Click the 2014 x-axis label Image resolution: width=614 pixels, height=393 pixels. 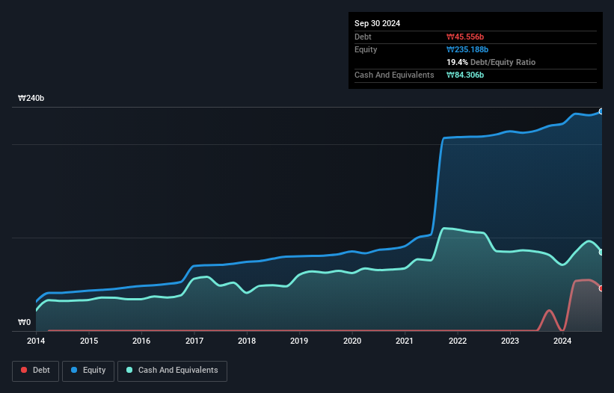click(36, 341)
